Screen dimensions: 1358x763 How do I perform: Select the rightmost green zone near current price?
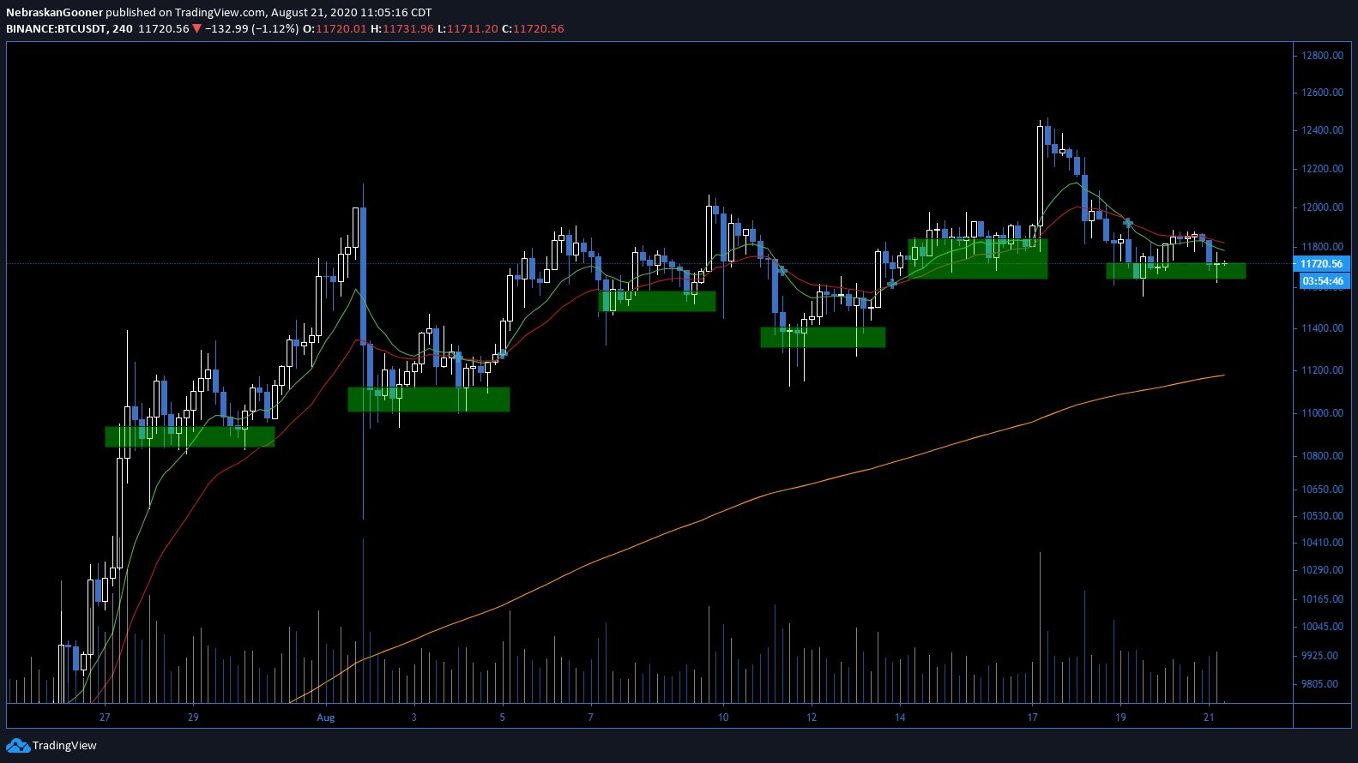(x=1175, y=271)
